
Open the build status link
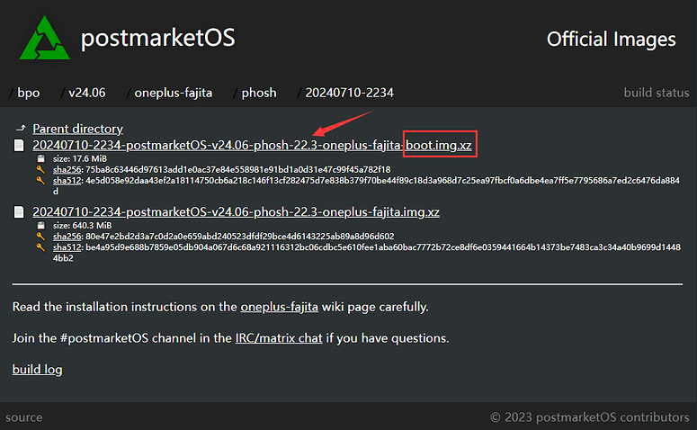pyautogui.click(x=657, y=93)
